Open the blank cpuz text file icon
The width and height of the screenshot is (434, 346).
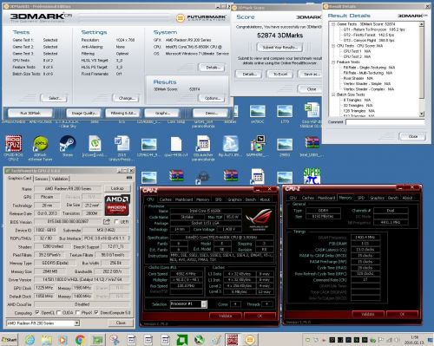[x=176, y=144]
